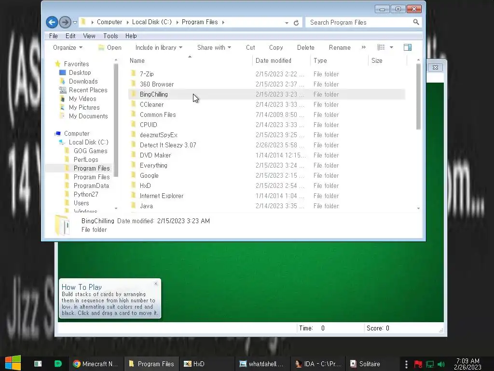Click Cut in the toolbar
Viewport: 494px width, 371px height.
[x=250, y=48]
